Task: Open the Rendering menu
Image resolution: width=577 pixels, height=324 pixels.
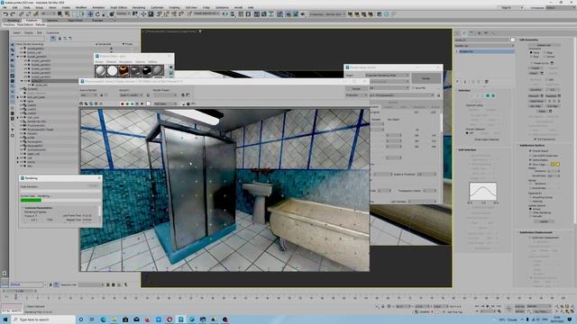Action: 139,7
